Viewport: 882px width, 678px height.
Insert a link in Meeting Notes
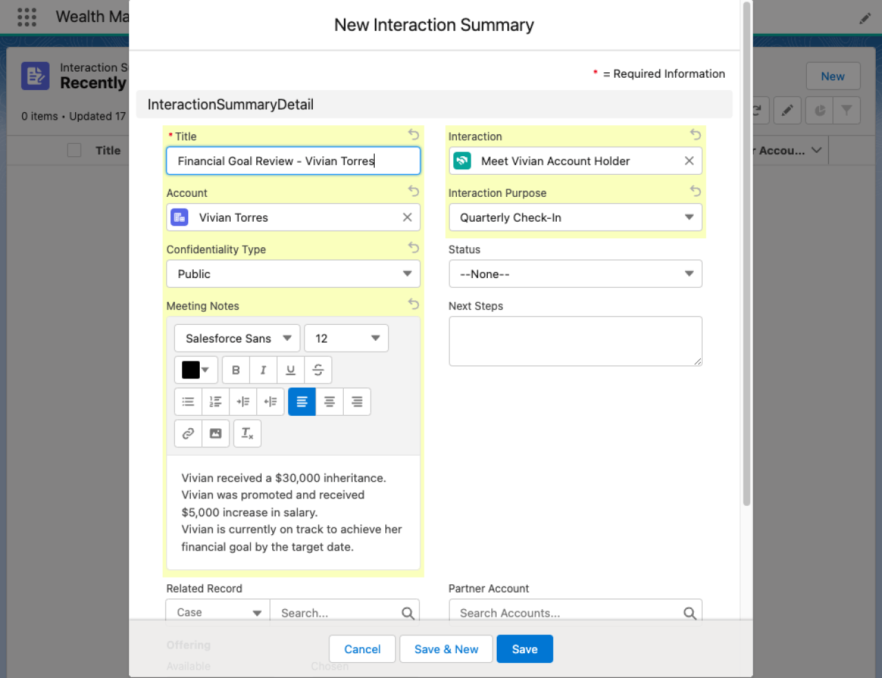[188, 434]
